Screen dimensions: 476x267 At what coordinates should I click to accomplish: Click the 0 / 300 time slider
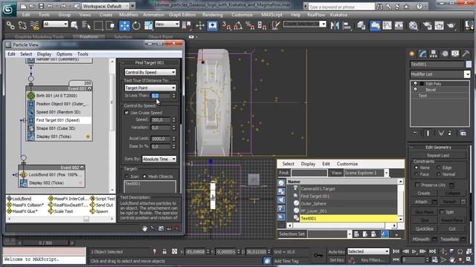click(x=45, y=243)
